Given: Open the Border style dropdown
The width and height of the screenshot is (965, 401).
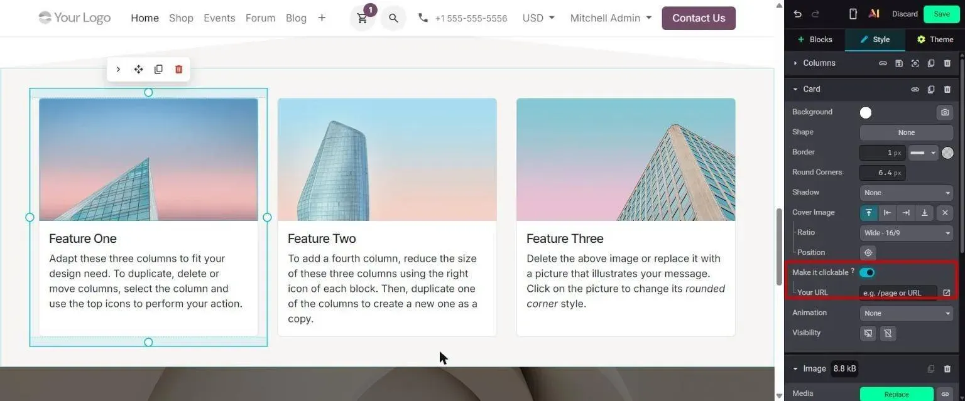Looking at the screenshot, I should click(x=923, y=152).
